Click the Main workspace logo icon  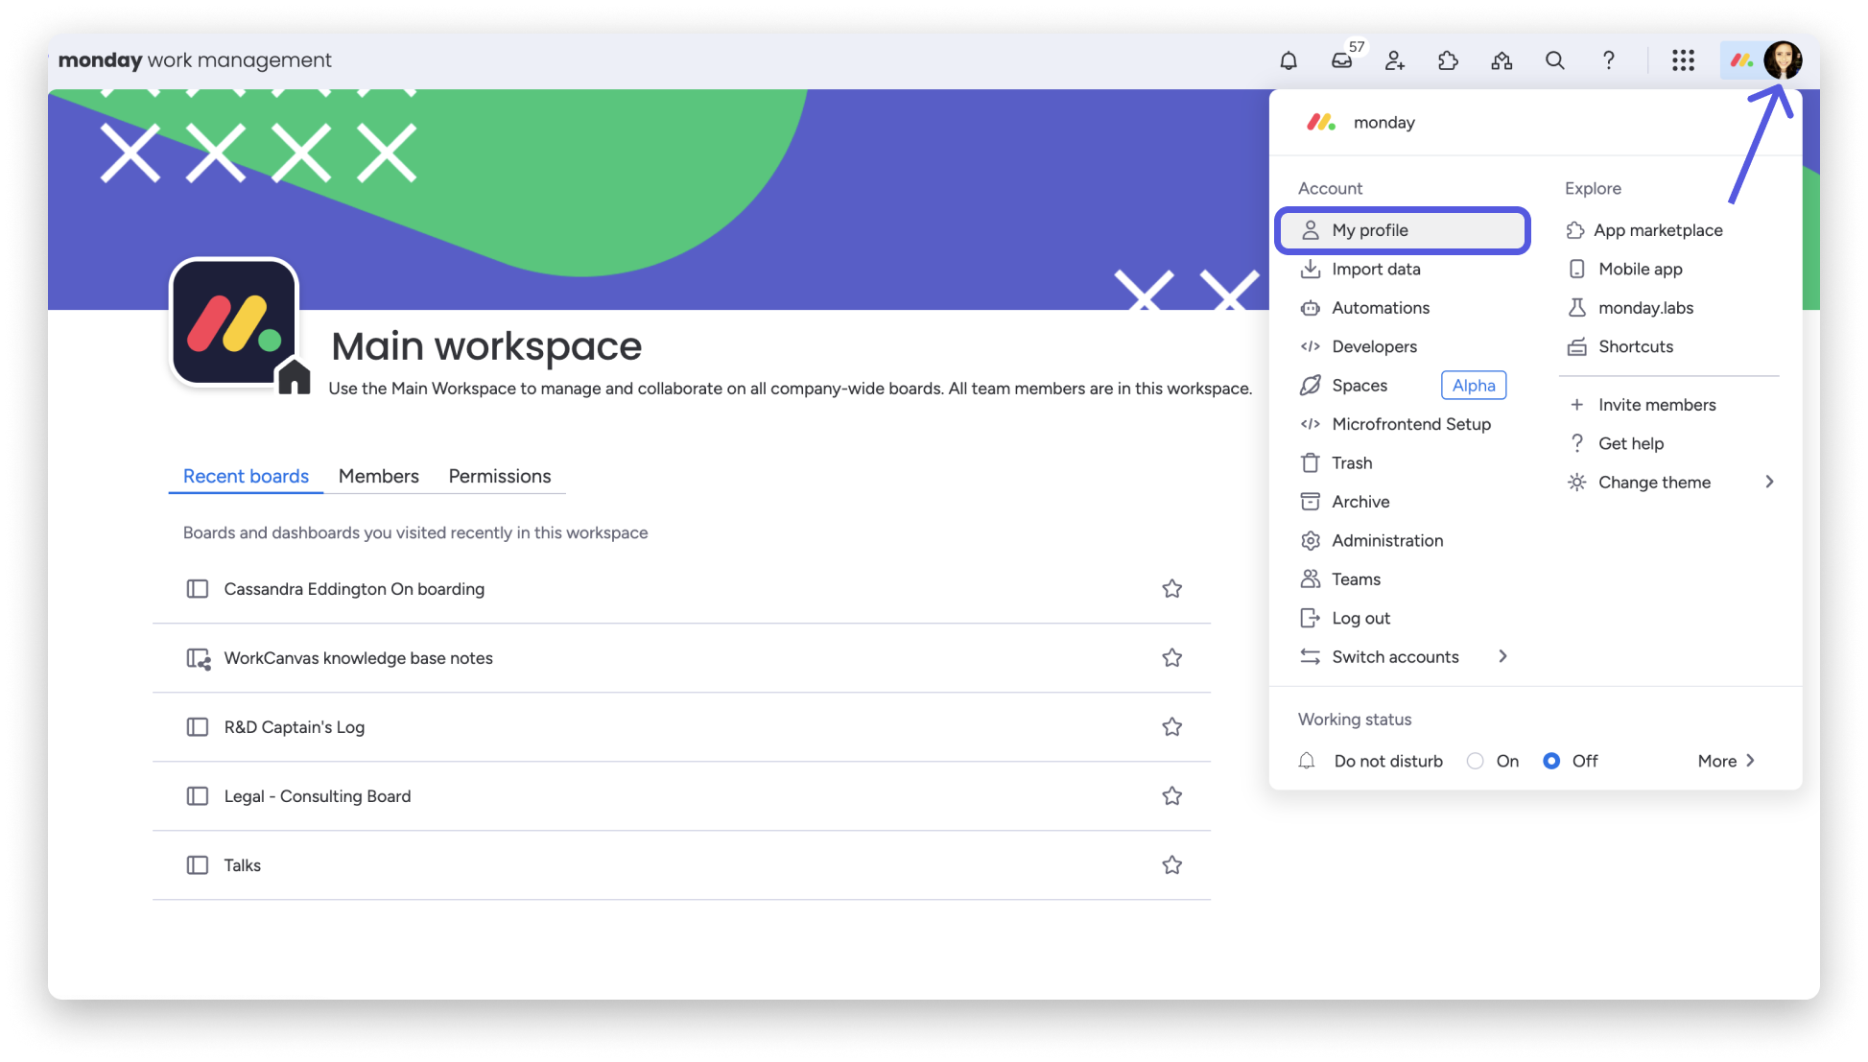(x=235, y=322)
